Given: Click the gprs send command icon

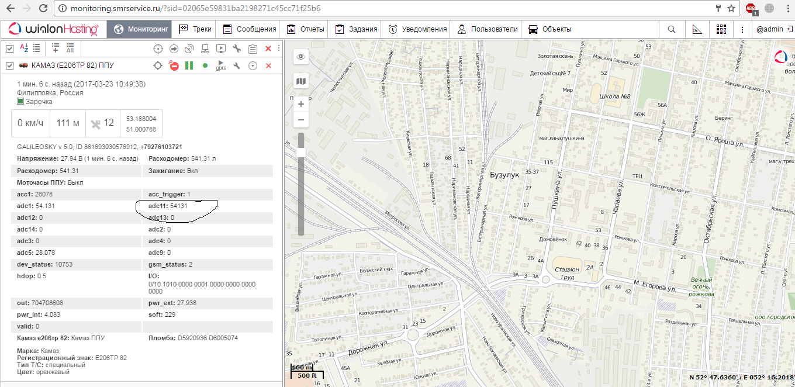Looking at the screenshot, I should (x=221, y=65).
